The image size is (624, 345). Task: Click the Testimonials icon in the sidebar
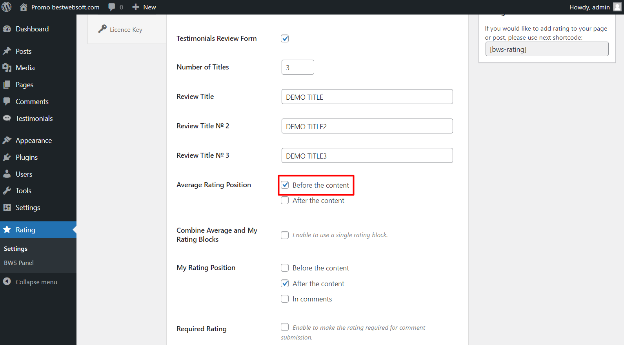[7, 118]
